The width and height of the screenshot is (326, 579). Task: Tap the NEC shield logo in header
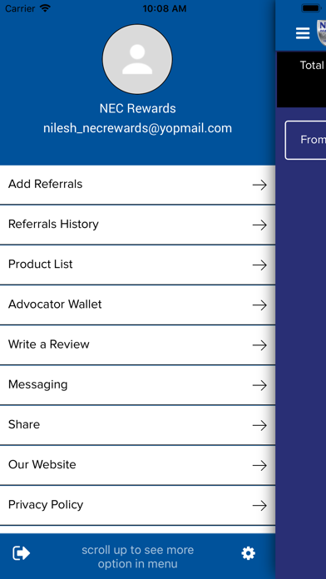pyautogui.click(x=321, y=33)
